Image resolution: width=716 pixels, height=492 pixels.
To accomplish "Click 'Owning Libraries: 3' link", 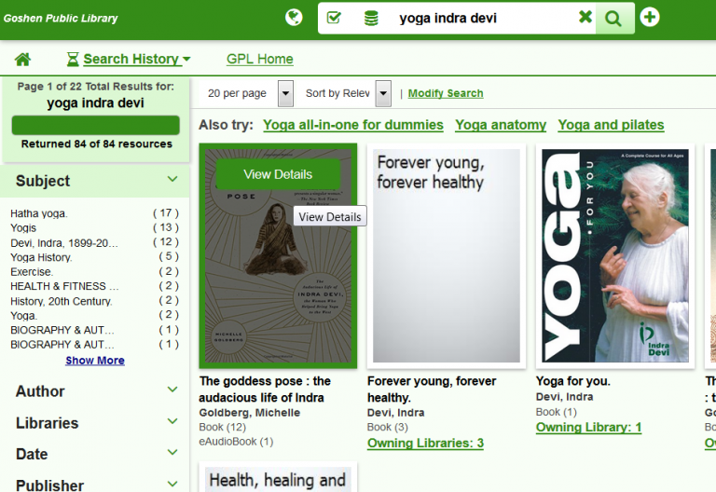I will pos(425,444).
